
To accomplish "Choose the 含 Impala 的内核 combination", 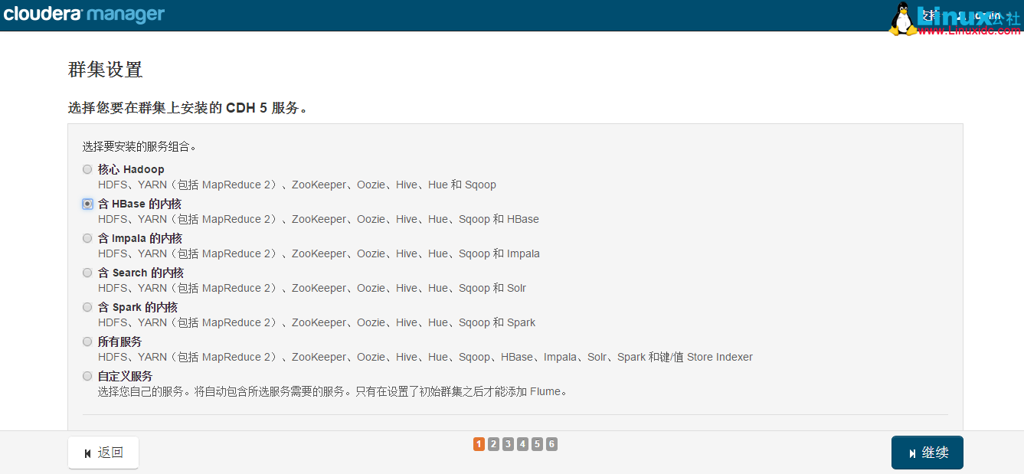I will click(x=87, y=238).
